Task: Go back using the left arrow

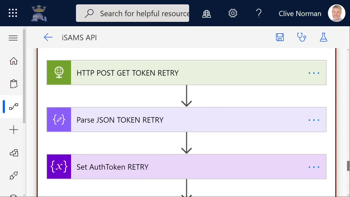Action: pos(48,37)
